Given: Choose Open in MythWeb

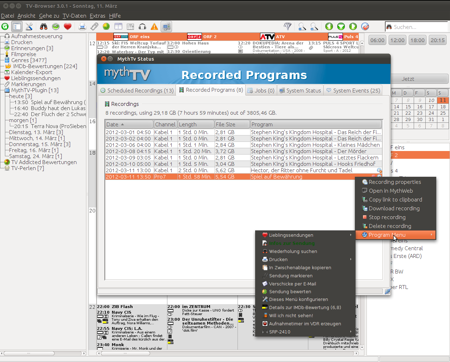Looking at the screenshot, I should [x=396, y=191].
